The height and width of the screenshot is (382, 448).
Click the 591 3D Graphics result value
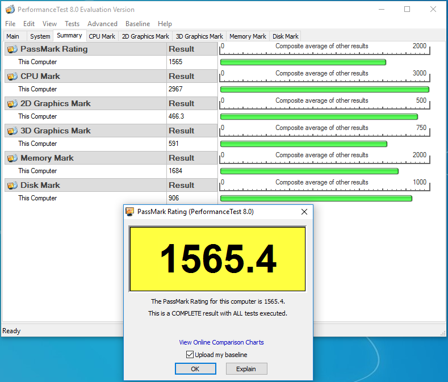[x=173, y=144]
